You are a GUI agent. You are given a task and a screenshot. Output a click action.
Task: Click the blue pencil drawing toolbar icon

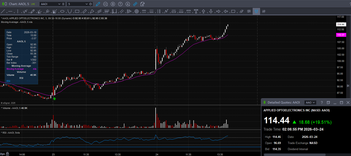click(98, 4)
